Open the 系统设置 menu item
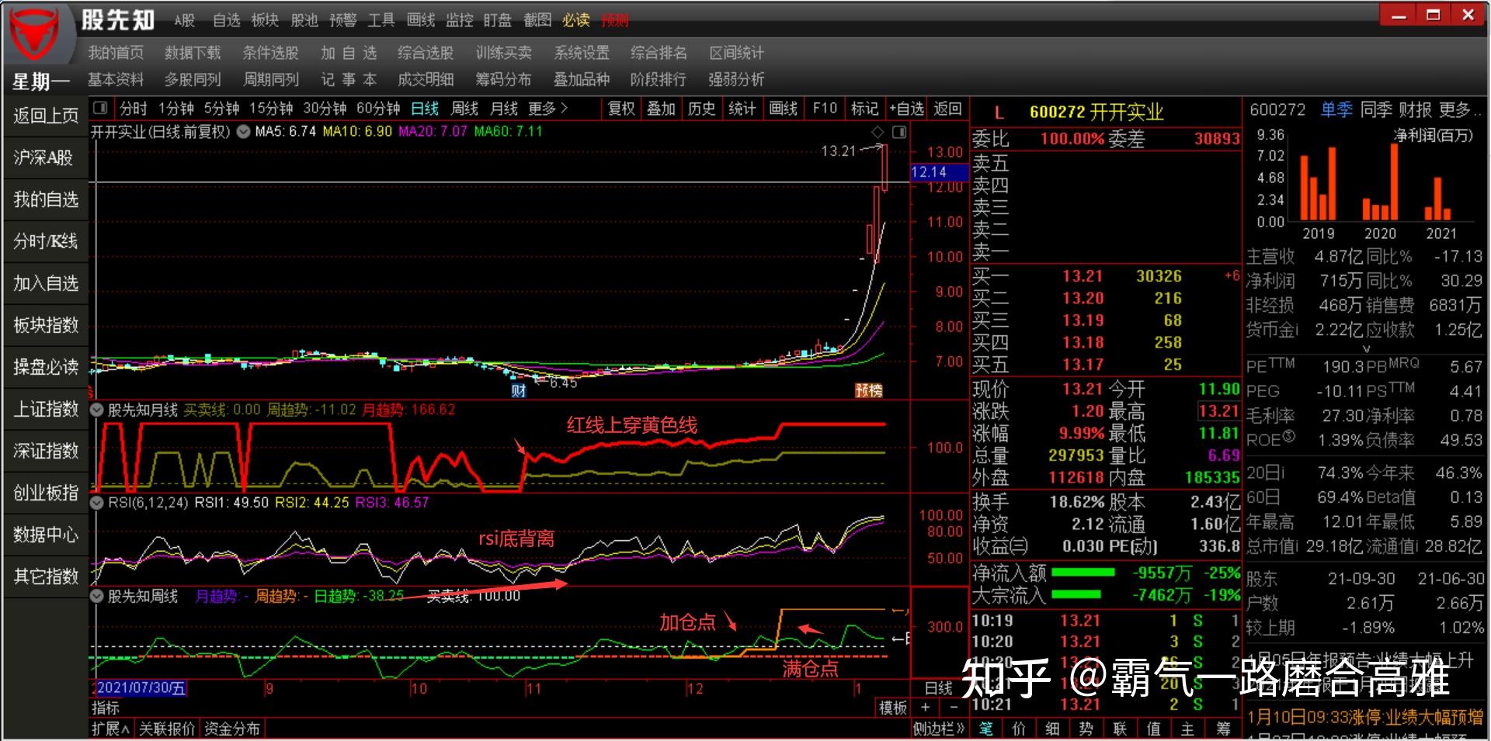 [582, 53]
